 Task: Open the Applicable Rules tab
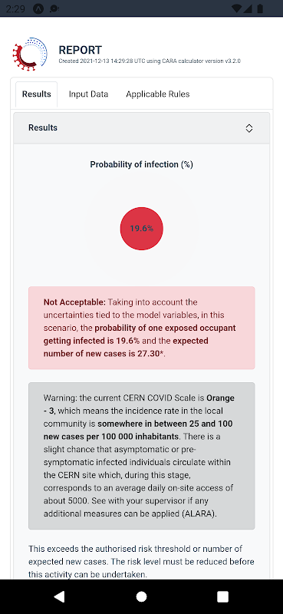pyautogui.click(x=158, y=94)
